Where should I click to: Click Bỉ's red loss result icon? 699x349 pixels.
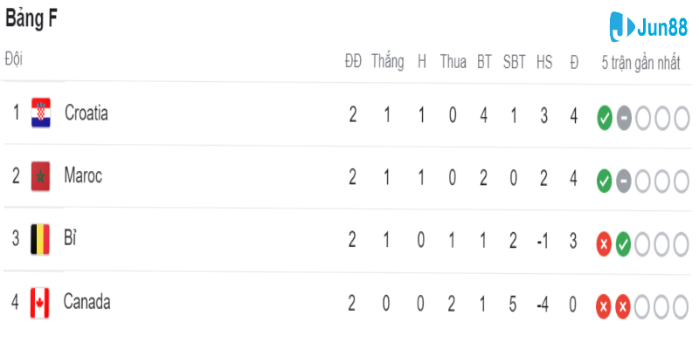pyautogui.click(x=604, y=243)
